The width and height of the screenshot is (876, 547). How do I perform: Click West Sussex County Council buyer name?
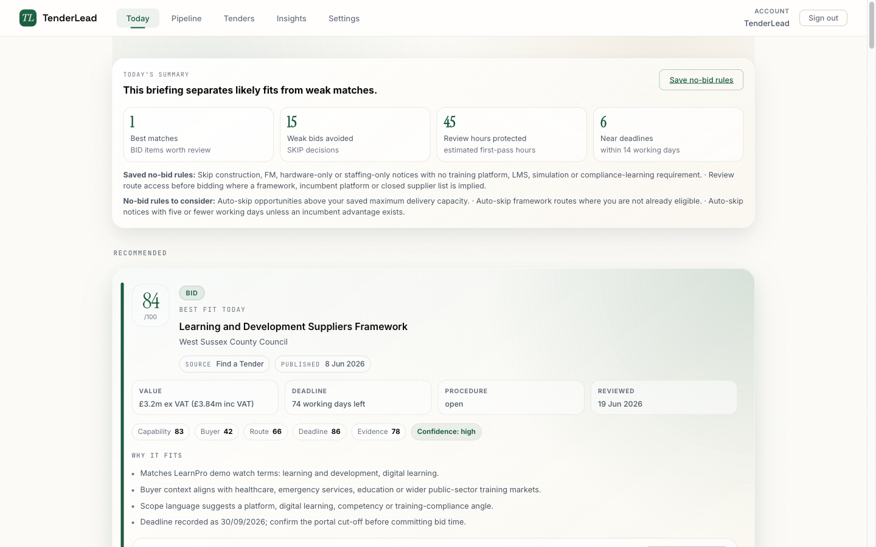[234, 342]
